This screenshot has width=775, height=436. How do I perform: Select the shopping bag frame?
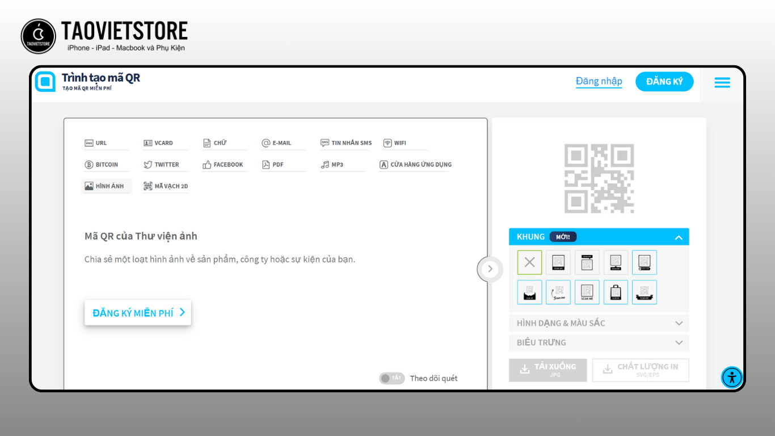pos(616,292)
